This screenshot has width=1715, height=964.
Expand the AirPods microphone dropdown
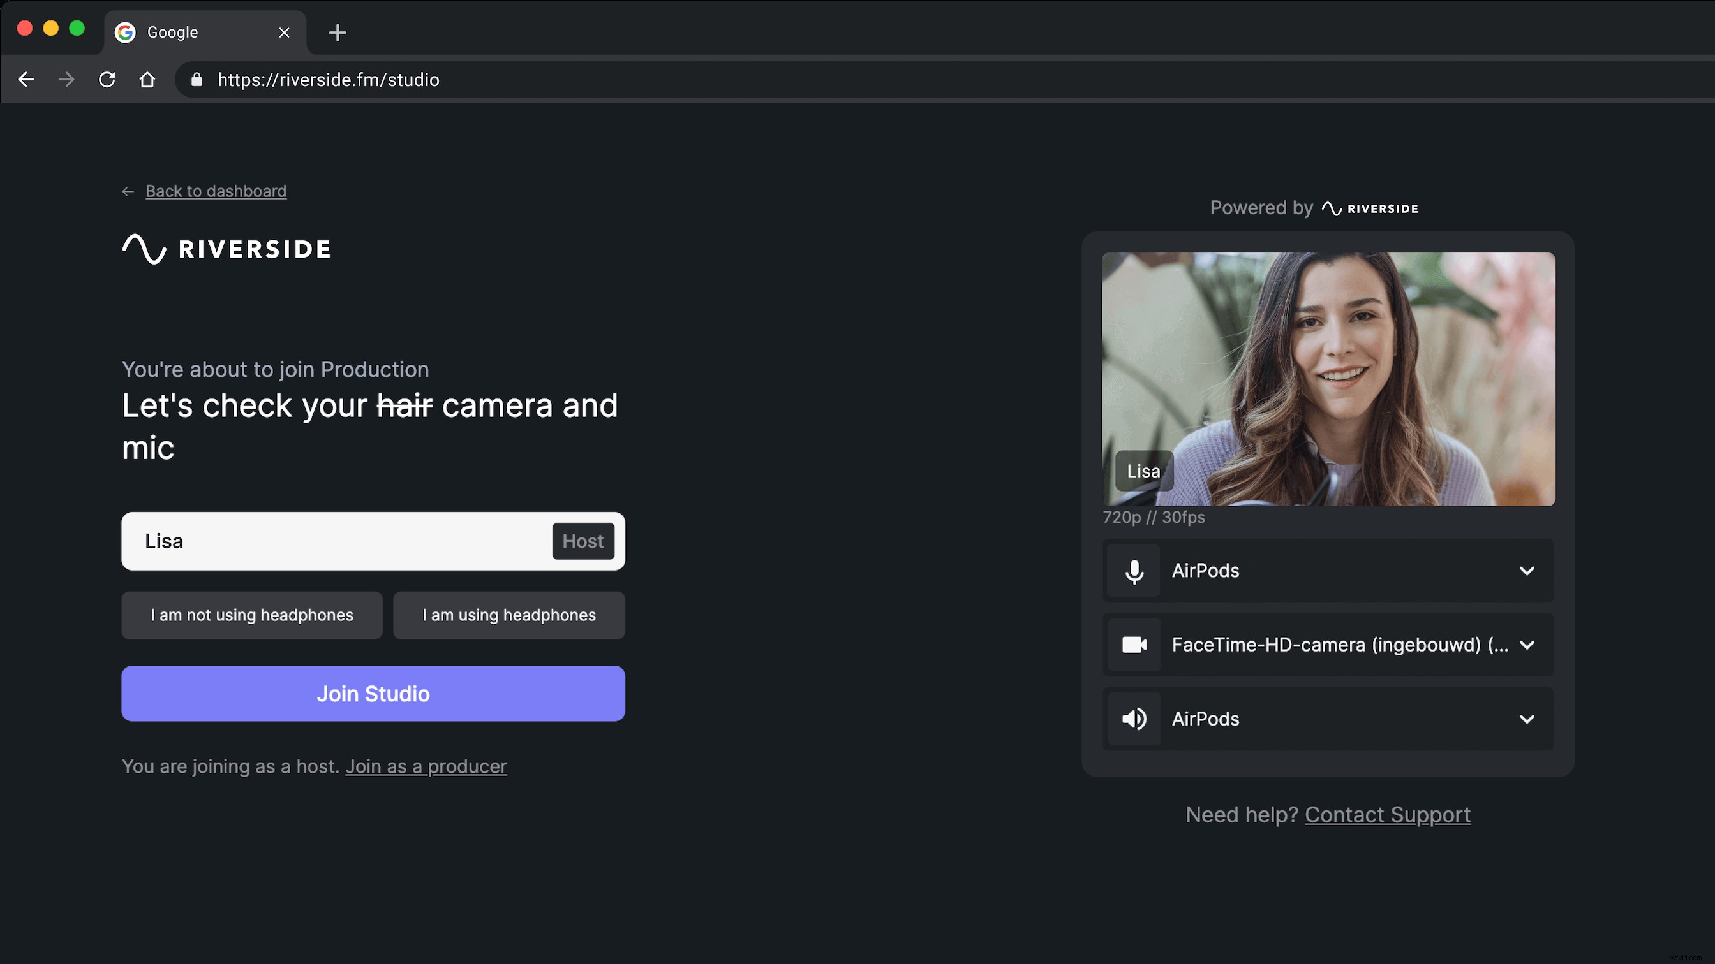coord(1527,571)
